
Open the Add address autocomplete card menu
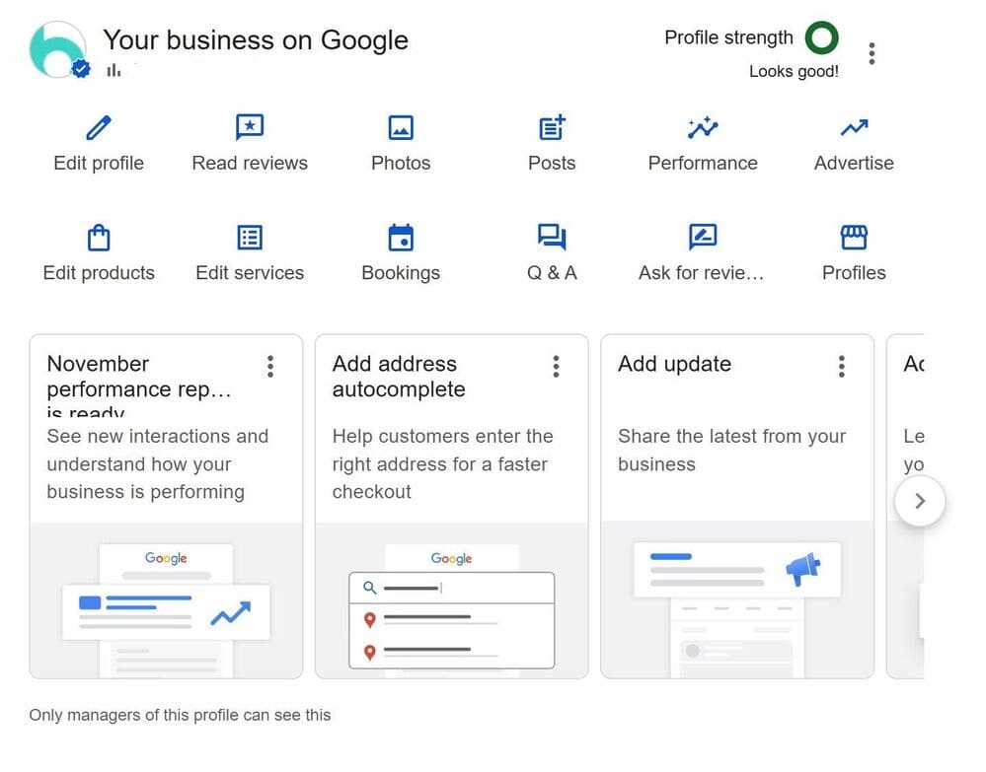point(556,366)
